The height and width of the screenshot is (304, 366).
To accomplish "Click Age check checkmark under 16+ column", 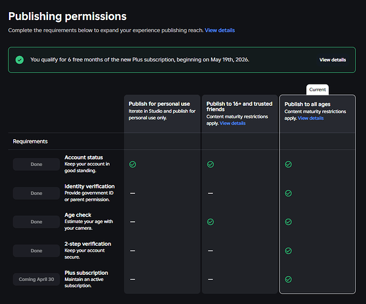I will point(210,222).
